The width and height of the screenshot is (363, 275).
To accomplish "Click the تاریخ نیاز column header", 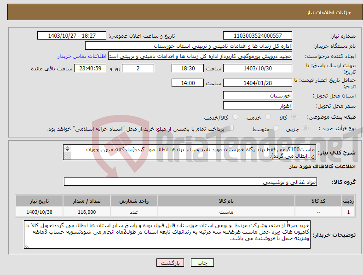I will 40,201.
